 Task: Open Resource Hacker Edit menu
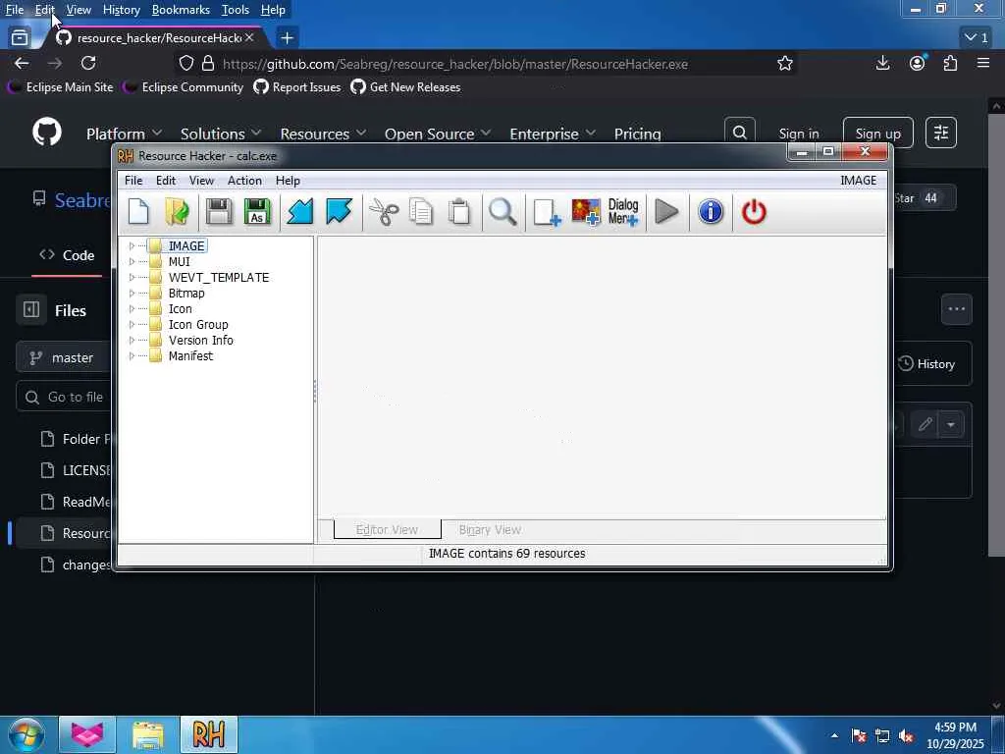click(165, 181)
